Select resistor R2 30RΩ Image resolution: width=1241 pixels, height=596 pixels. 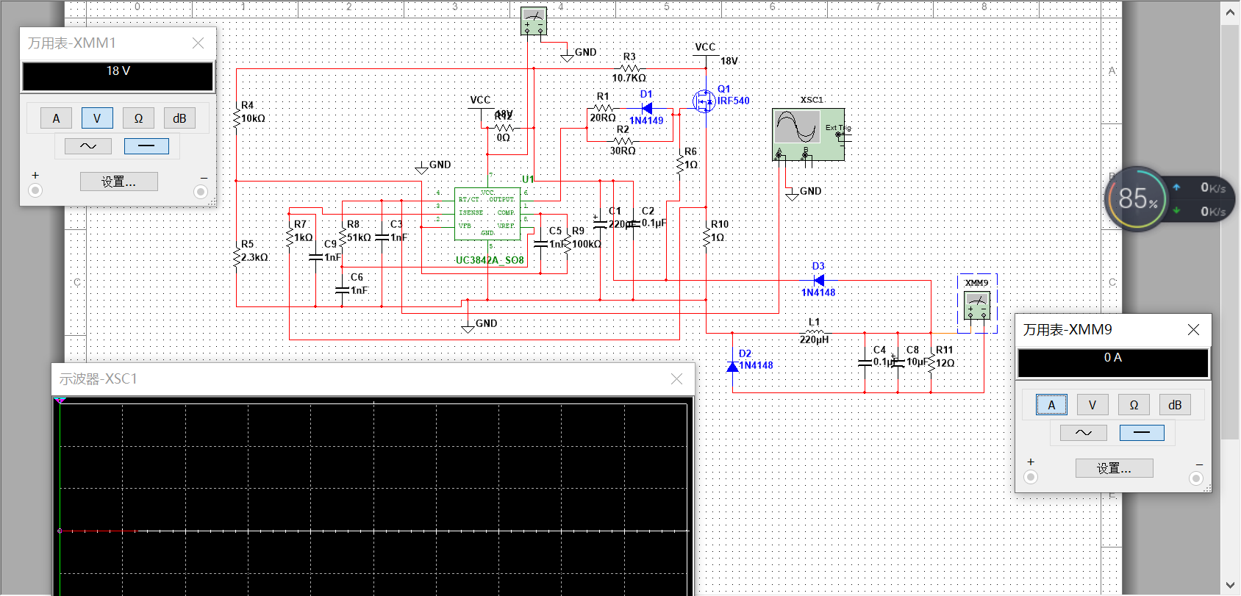[x=623, y=140]
